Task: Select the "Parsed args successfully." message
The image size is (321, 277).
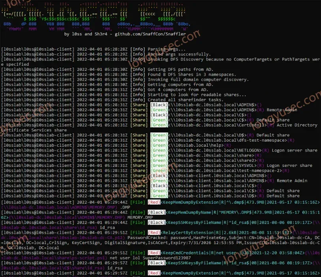Action: pos(179,54)
